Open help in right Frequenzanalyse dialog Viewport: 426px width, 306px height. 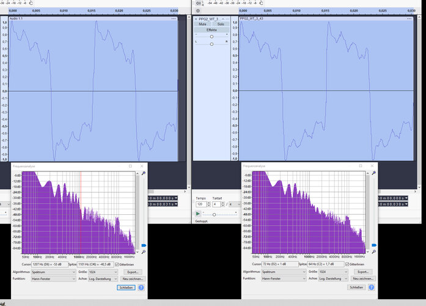click(372, 287)
